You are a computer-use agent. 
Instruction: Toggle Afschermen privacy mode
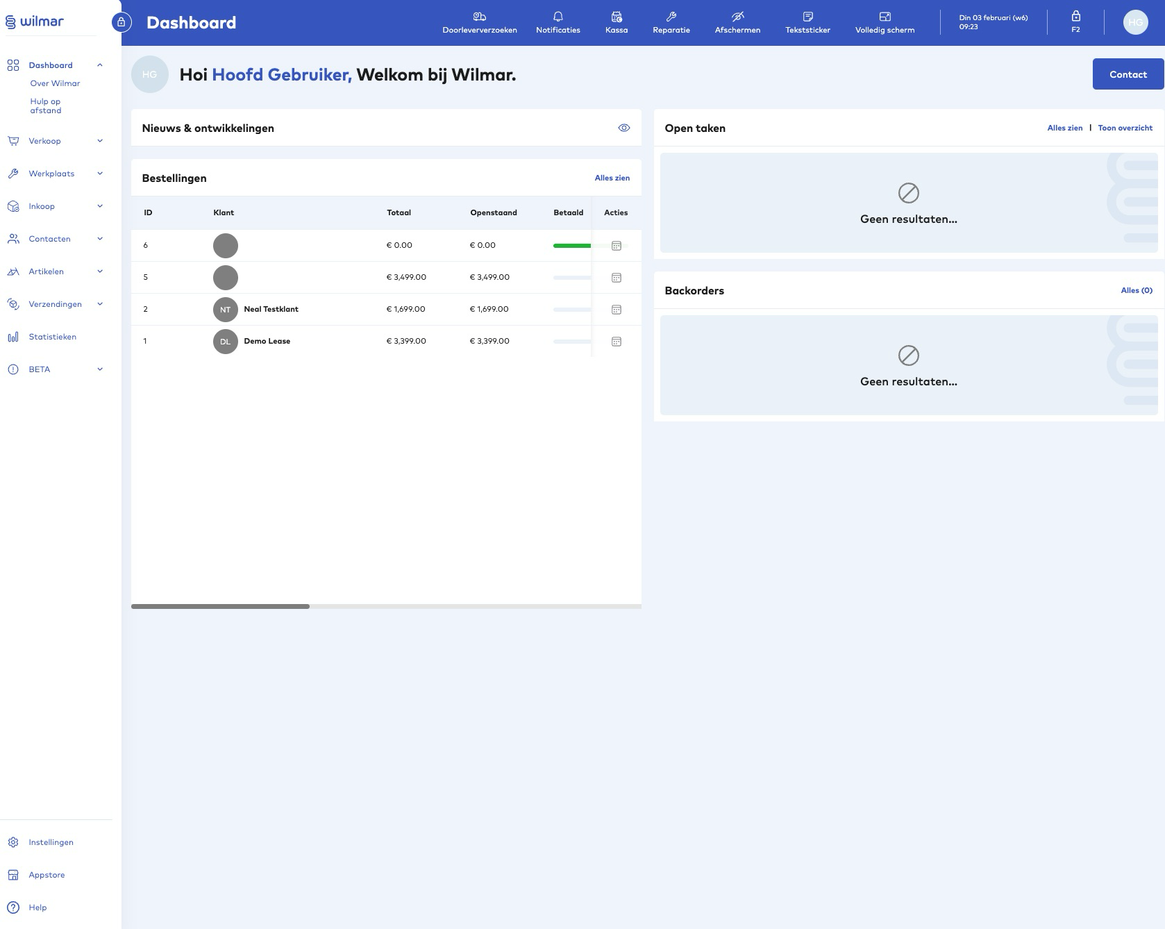pos(737,22)
